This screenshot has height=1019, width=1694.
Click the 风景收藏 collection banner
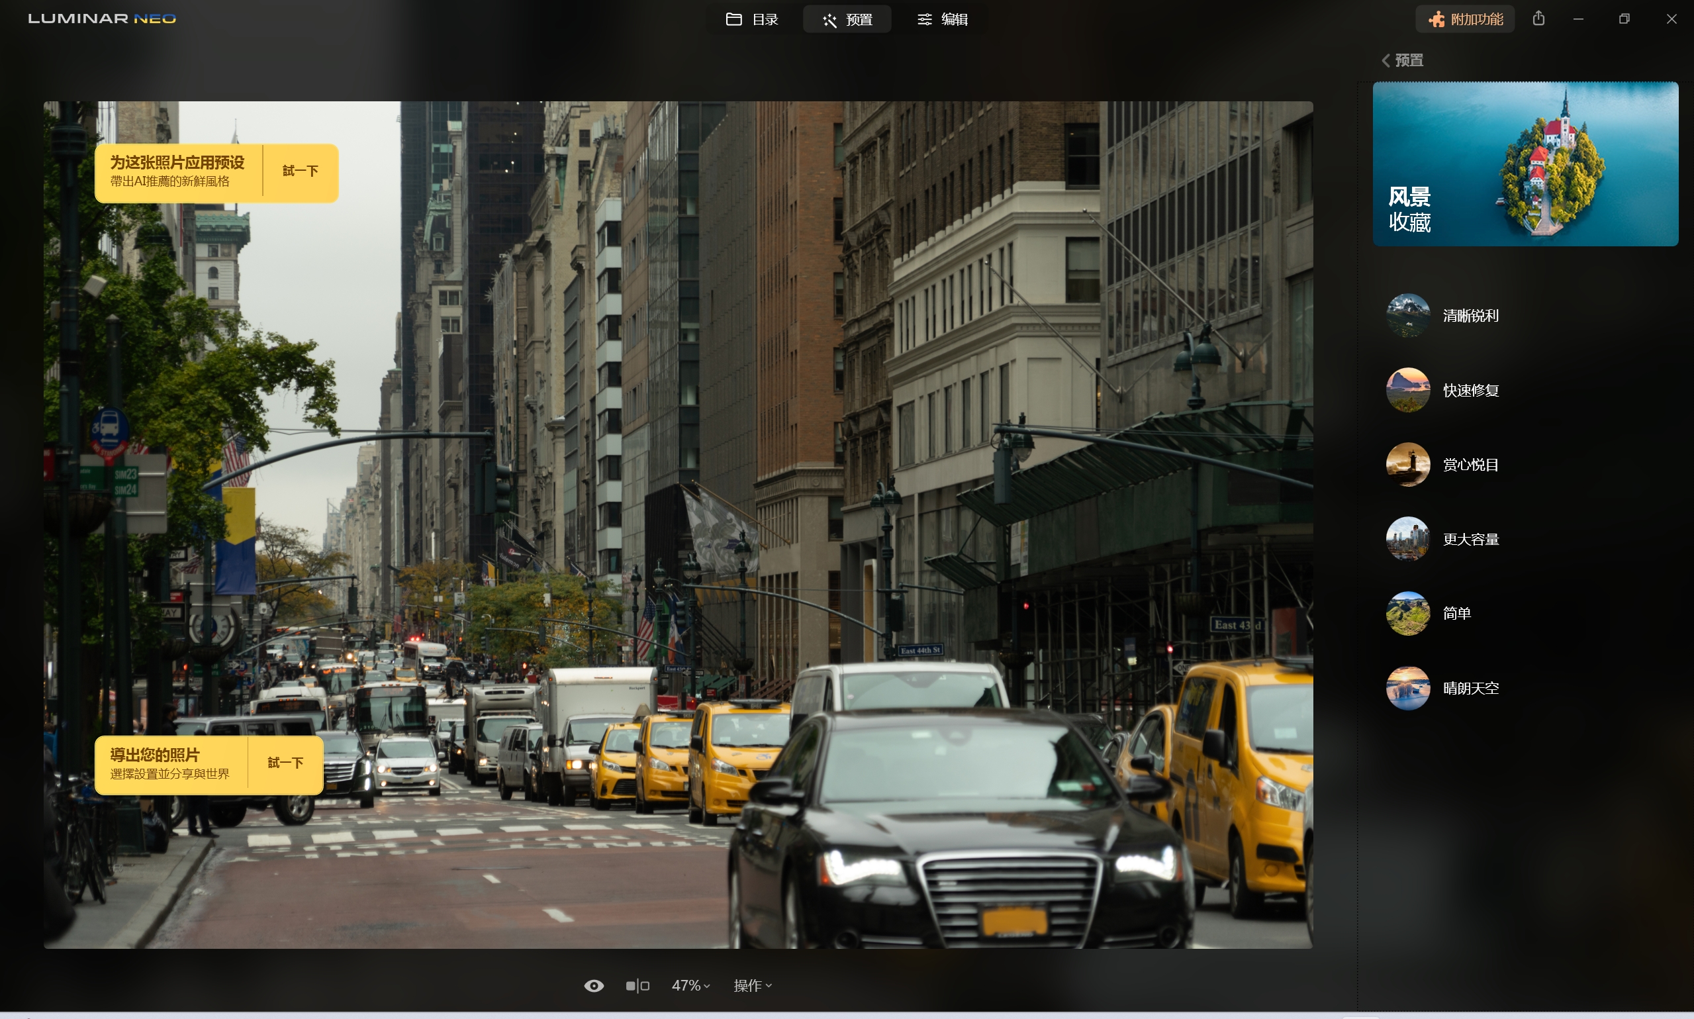(1525, 164)
